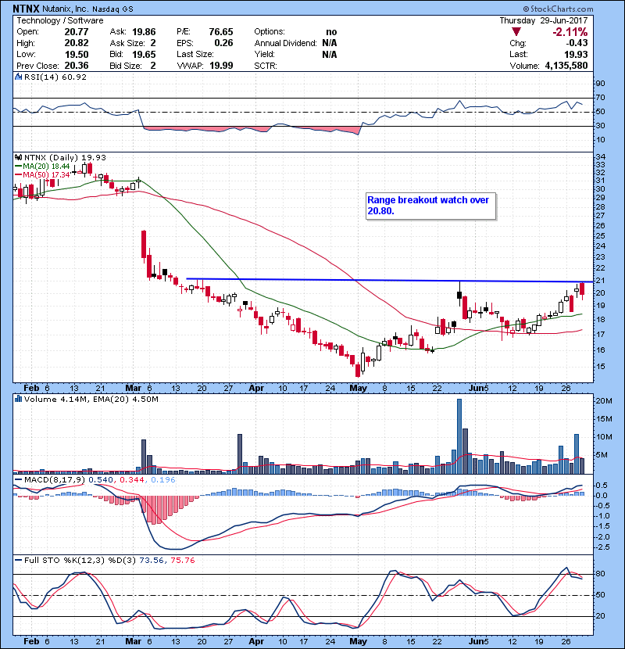Screen dimensions: 625x649
Task: Click the 'Mar' label on bottom axis
Action: point(133,641)
